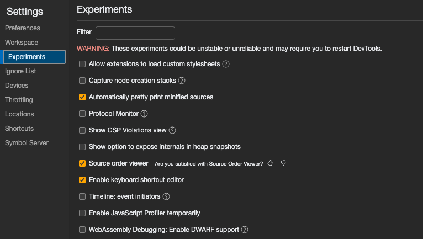Image resolution: width=423 pixels, height=239 pixels.
Task: Open help icon for Timeline event initiators
Action: tap(166, 196)
